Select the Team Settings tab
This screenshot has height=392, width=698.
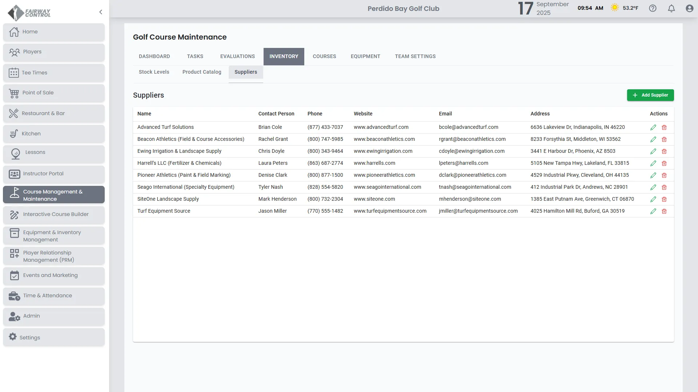coord(415,56)
